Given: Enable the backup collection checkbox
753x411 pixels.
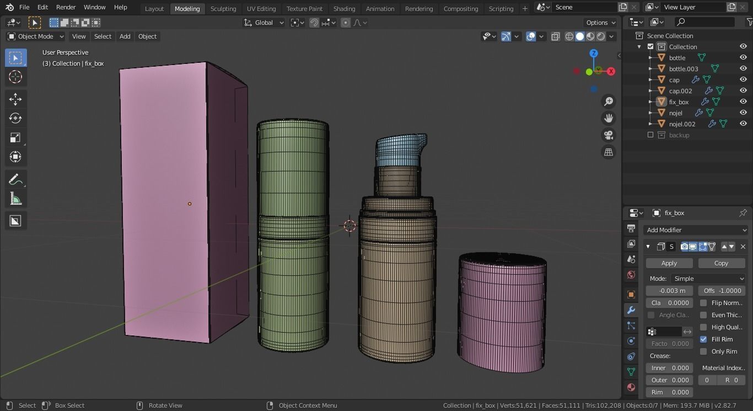Looking at the screenshot, I should [x=650, y=135].
